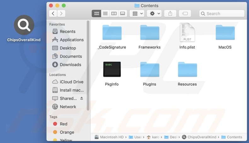Image resolution: width=249 pixels, height=143 pixels.
Task: Click Users folder in the path bar
Action: (136, 137)
